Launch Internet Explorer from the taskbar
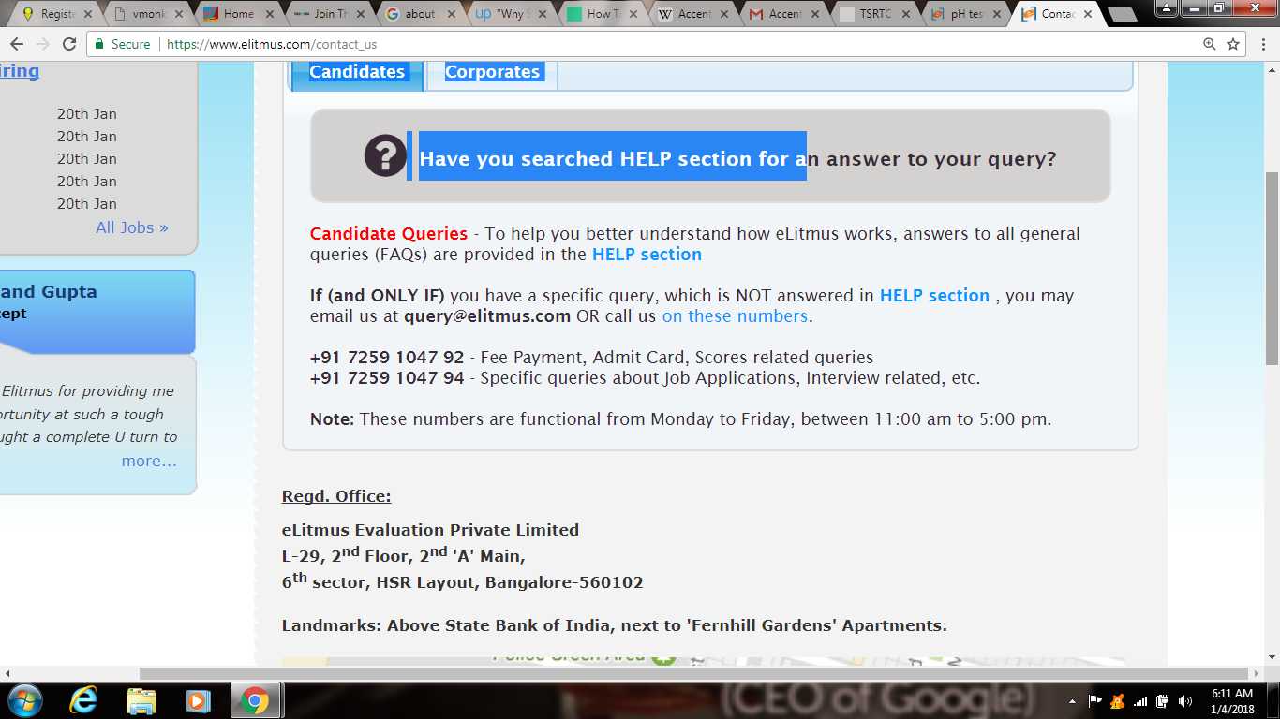The height and width of the screenshot is (719, 1280). pyautogui.click(x=84, y=700)
